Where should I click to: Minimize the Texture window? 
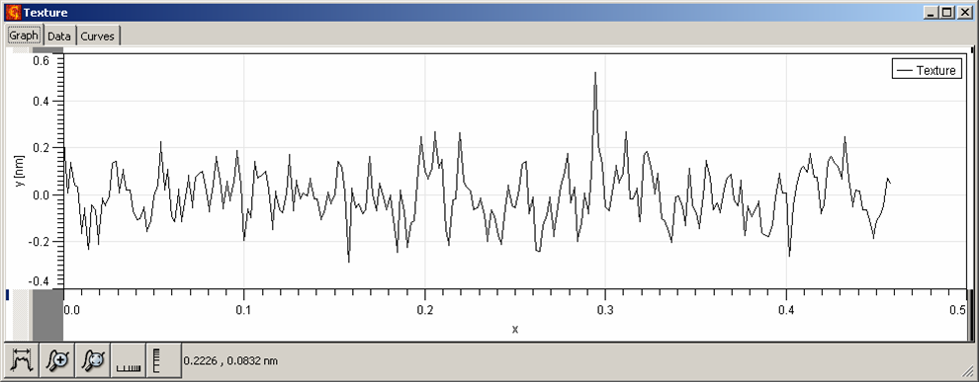coord(932,12)
